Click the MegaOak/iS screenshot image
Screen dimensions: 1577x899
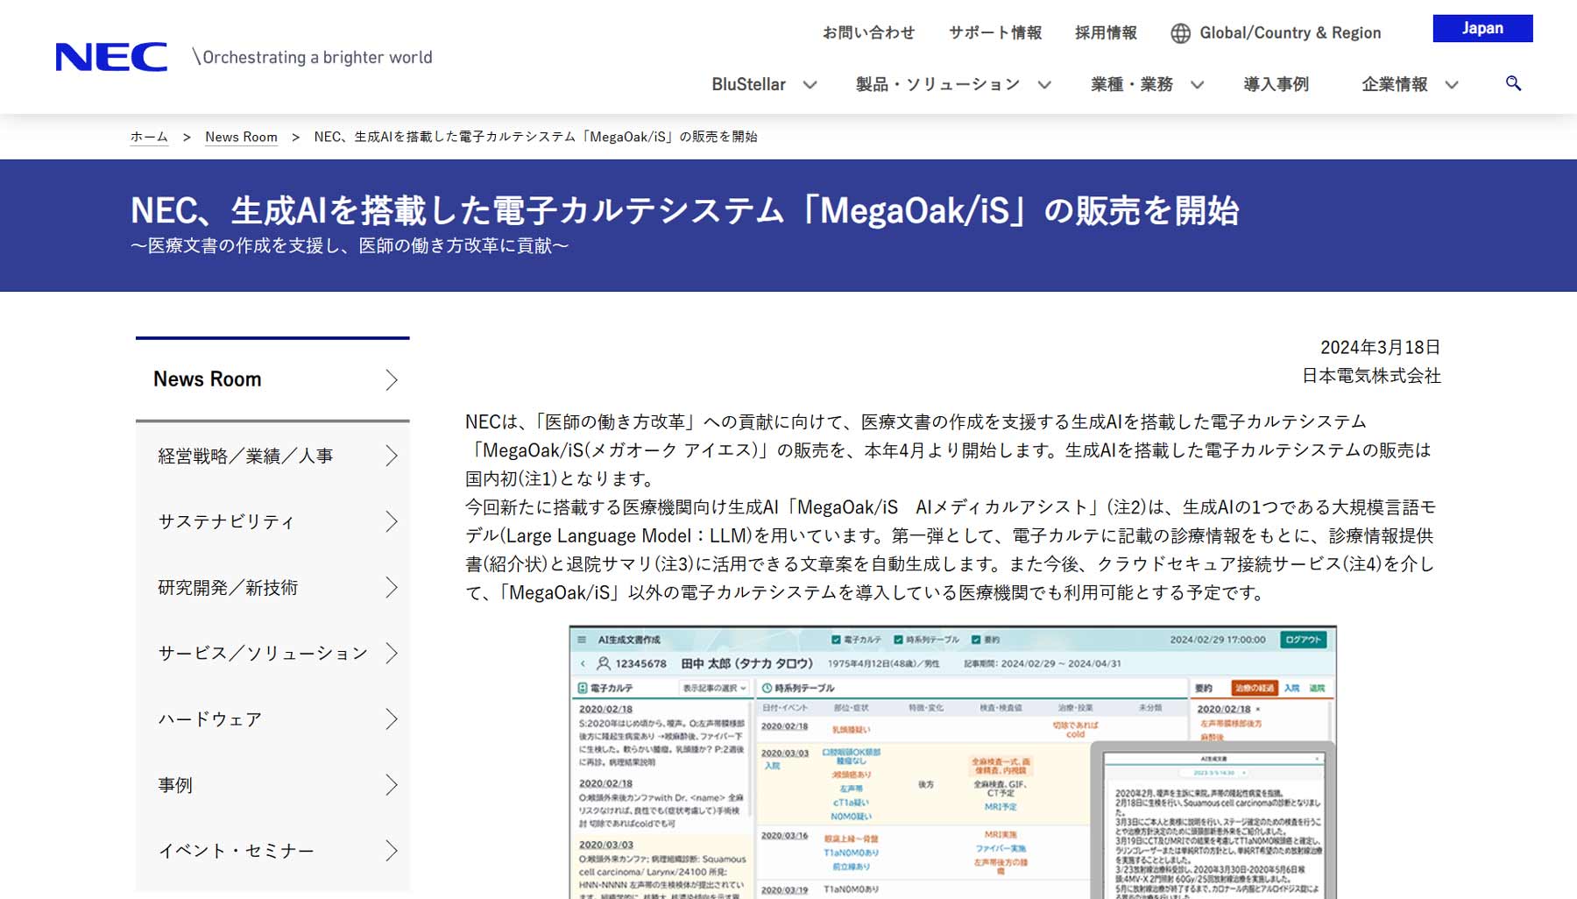pyautogui.click(x=953, y=762)
